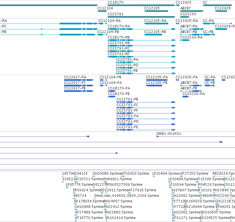Select the ABCB7-PB protein label
This screenshot has width=235, height=222.
click(189, 88)
